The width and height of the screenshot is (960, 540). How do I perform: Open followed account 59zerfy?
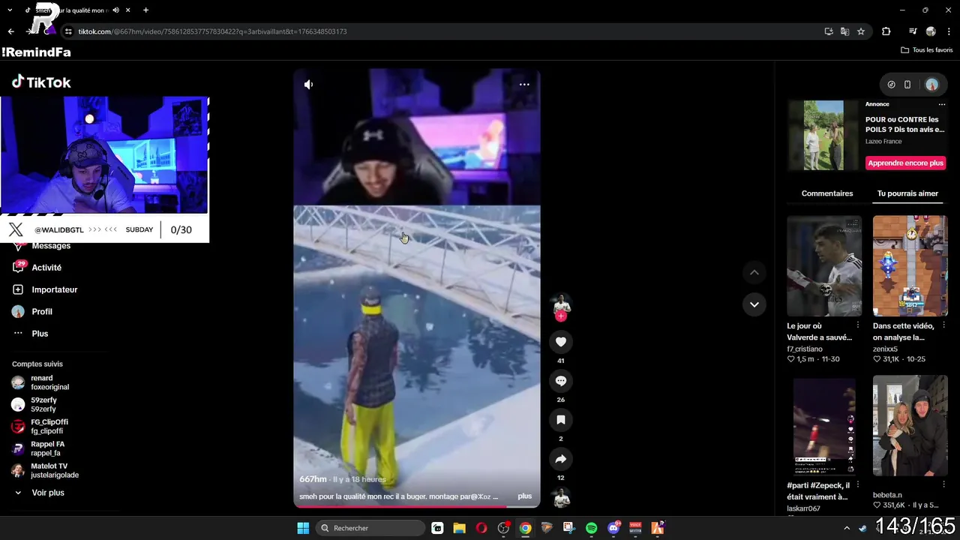click(x=34, y=404)
